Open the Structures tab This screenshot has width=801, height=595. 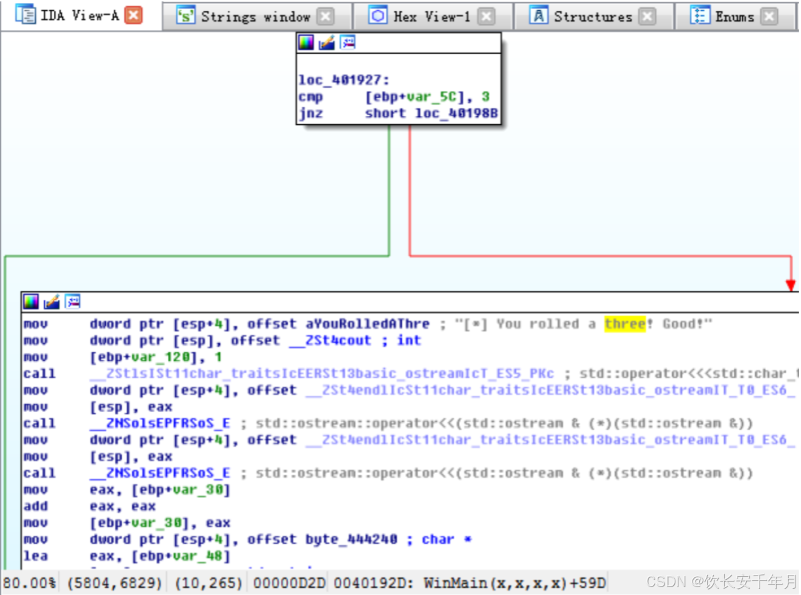tap(593, 16)
